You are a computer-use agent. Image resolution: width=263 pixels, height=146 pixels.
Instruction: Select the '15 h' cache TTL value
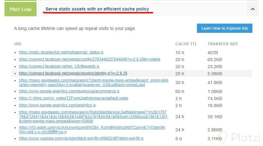tap(180, 53)
